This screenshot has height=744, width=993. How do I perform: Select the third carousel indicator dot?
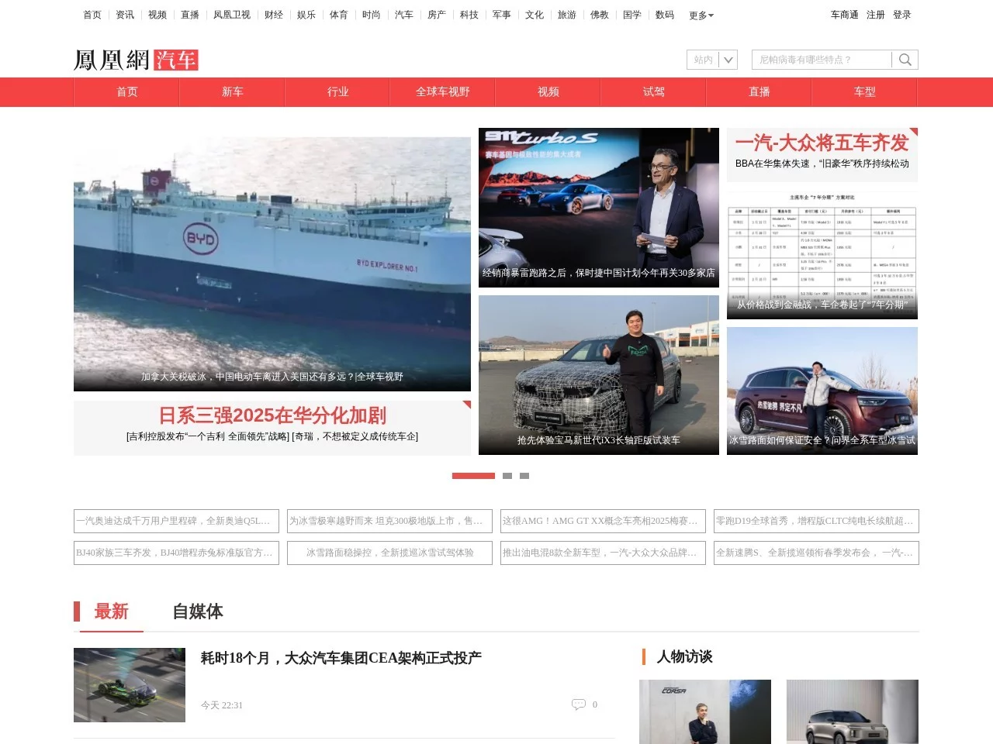coord(524,475)
